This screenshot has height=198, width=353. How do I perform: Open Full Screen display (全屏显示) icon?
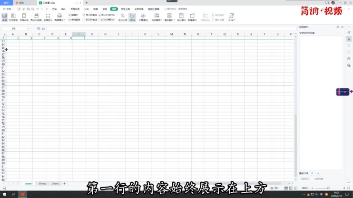tap(48, 17)
